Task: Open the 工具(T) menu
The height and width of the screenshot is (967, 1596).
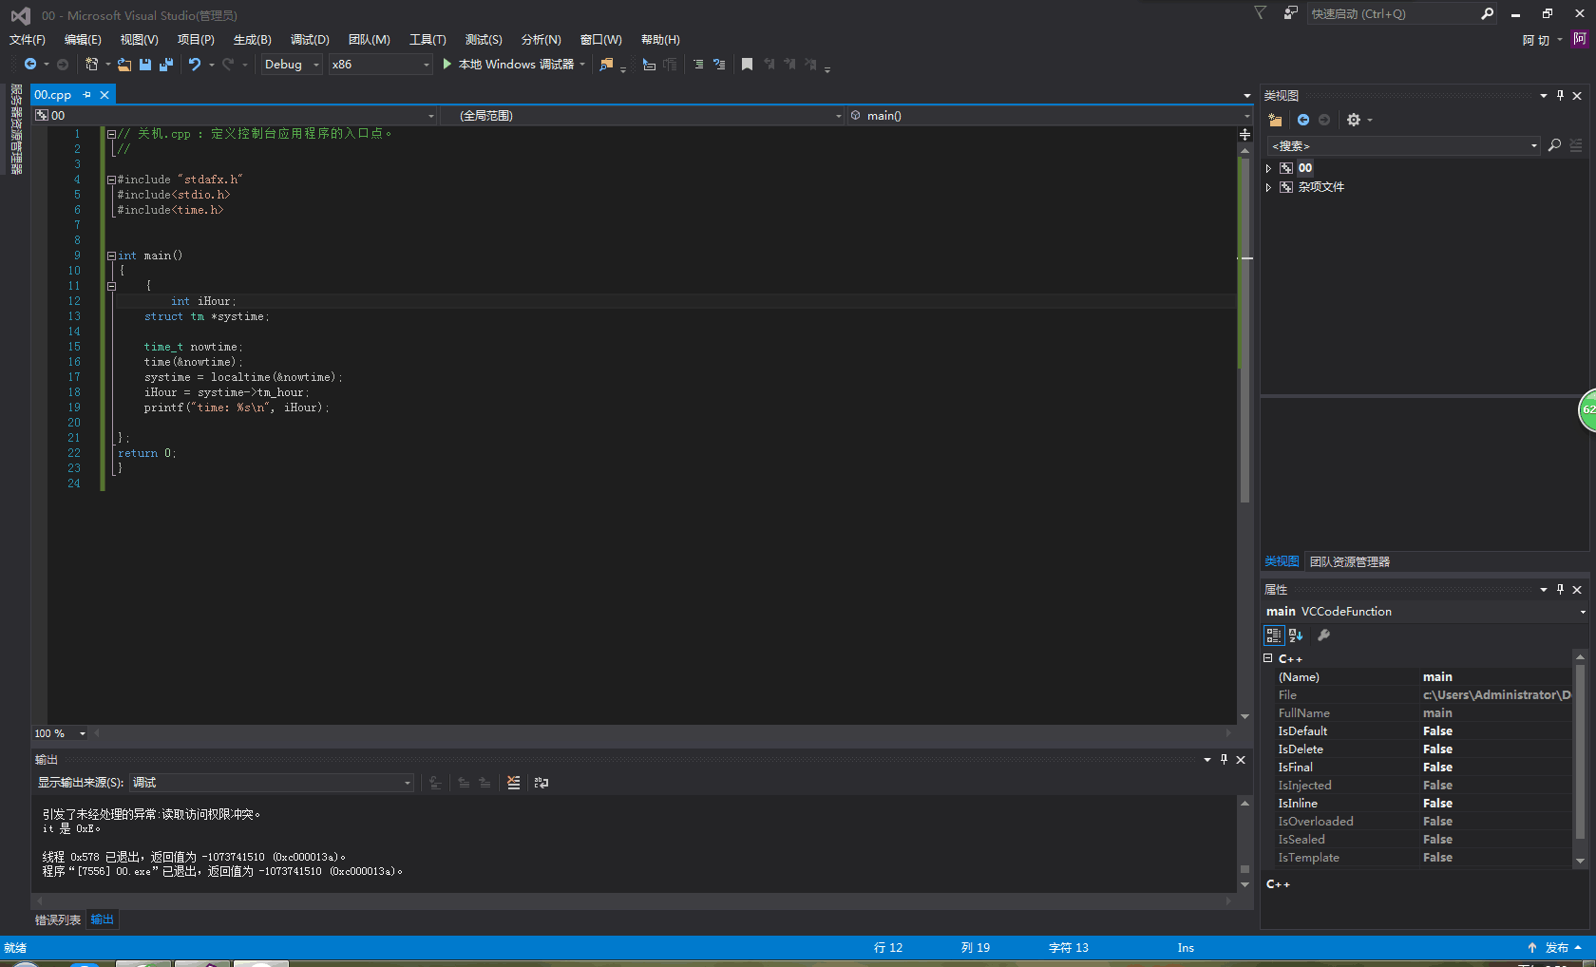Action: click(427, 40)
